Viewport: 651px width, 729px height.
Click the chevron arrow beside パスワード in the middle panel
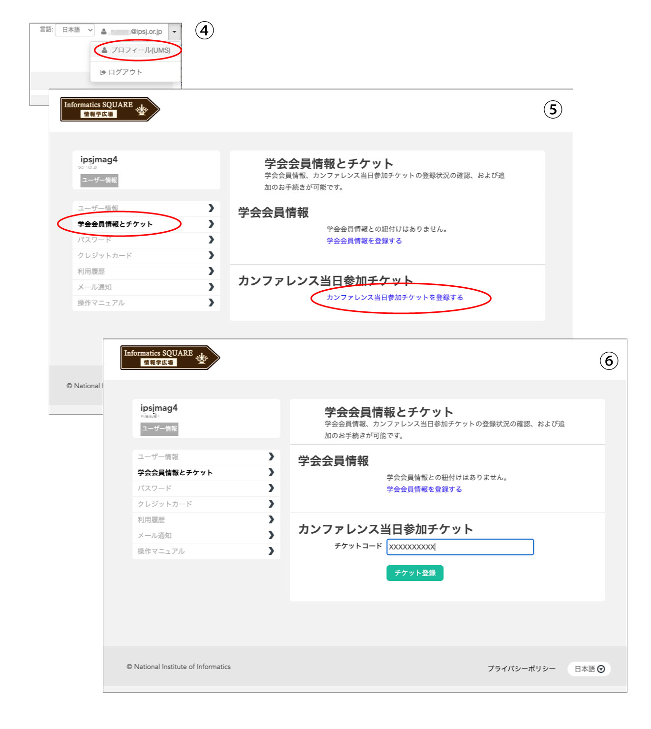click(x=211, y=240)
